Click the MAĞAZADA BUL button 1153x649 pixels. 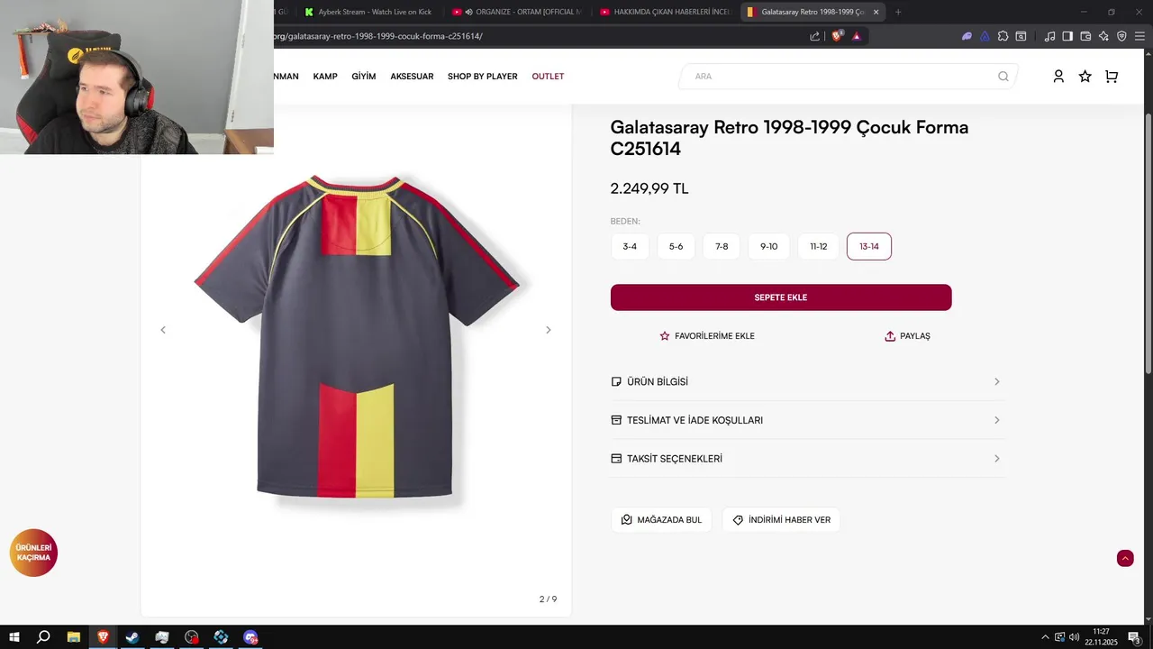point(661,520)
